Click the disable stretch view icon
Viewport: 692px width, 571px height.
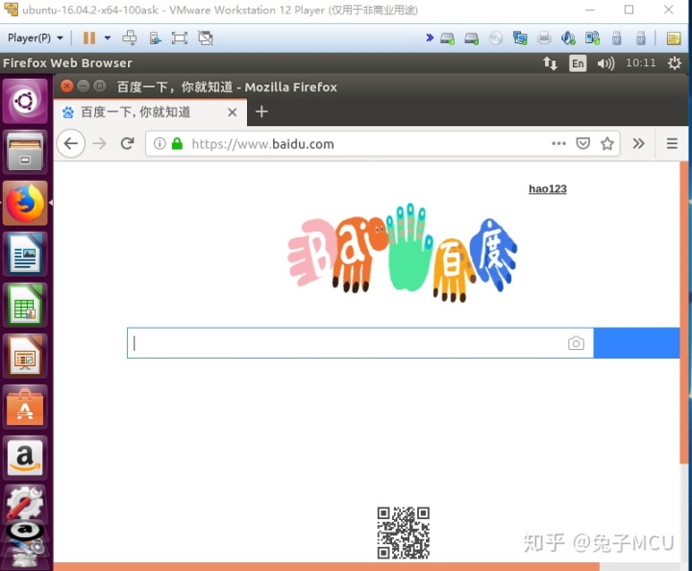(x=206, y=37)
